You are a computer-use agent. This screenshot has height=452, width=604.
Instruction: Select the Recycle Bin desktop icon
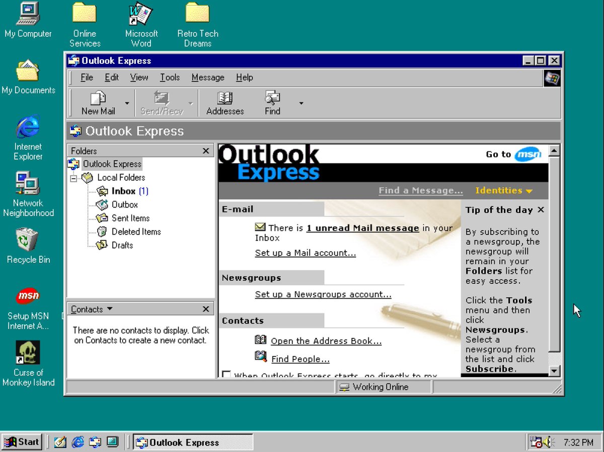click(x=28, y=246)
